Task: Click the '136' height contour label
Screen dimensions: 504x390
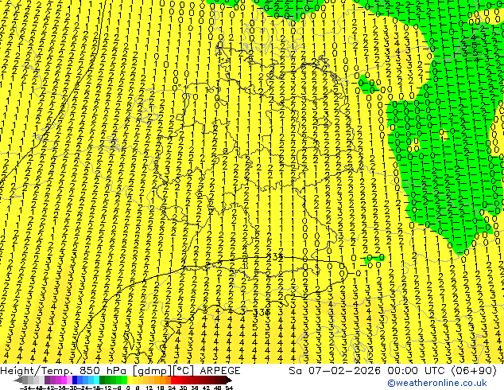Action: [x=262, y=312]
